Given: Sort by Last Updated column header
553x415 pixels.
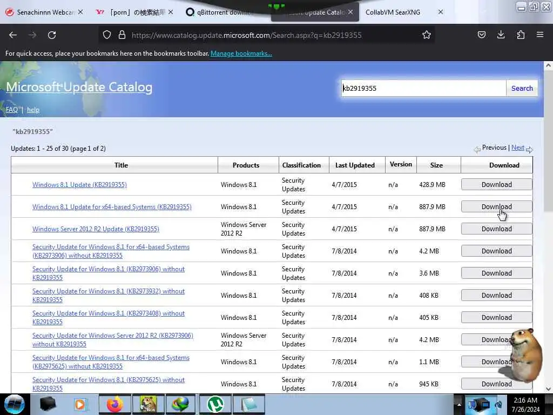Looking at the screenshot, I should tap(355, 165).
